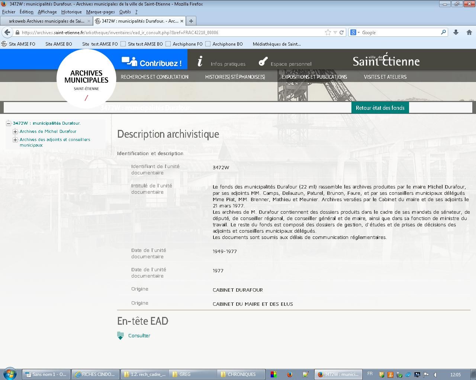Click the Consulter download folder icon
Screen dimensions: 476x380
tap(120, 335)
